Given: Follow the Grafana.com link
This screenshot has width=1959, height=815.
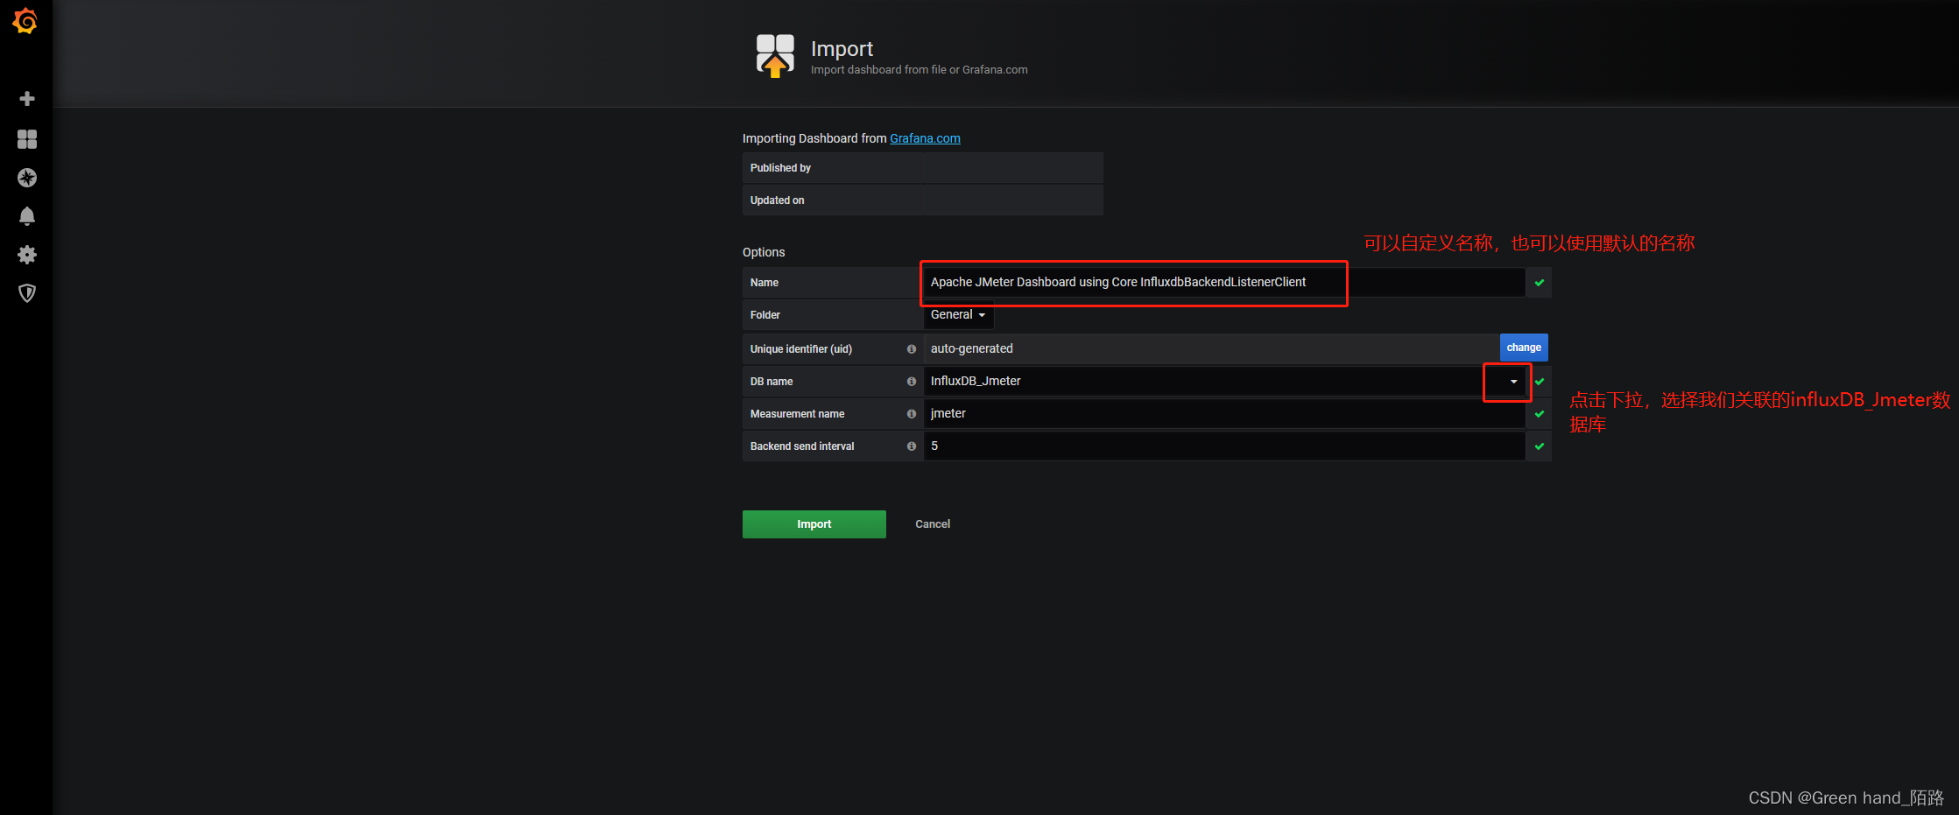Looking at the screenshot, I should click(925, 138).
